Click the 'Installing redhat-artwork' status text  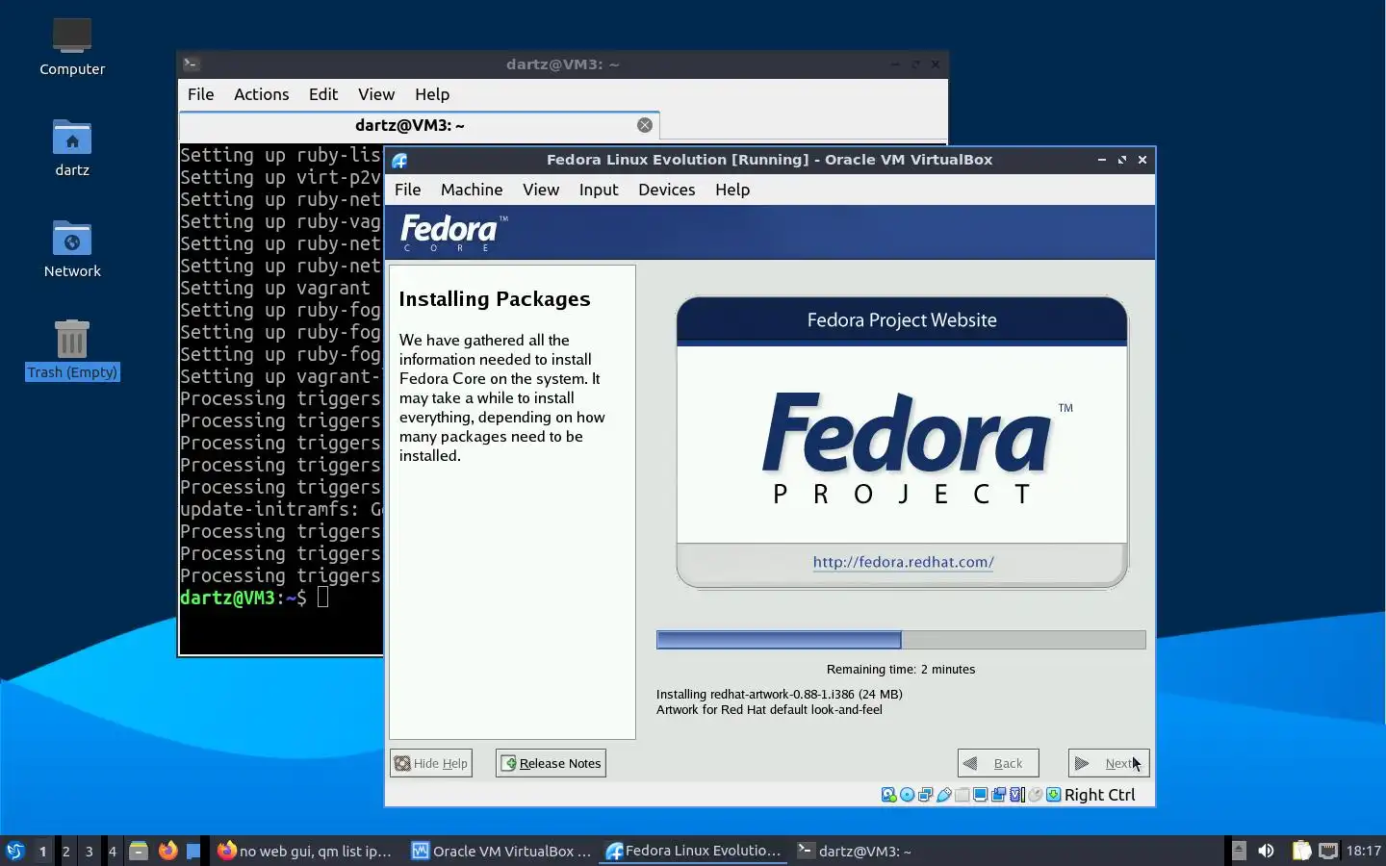pos(780,694)
